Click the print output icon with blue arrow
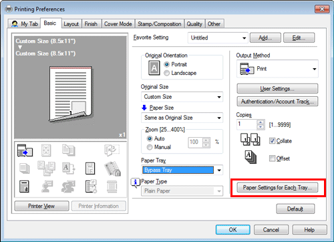This screenshot has height=242, width=334. (x=25, y=150)
